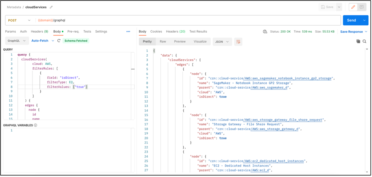The height and width of the screenshot is (177, 372).
Task: Click the Status: 200 OK text
Action: 280,31
